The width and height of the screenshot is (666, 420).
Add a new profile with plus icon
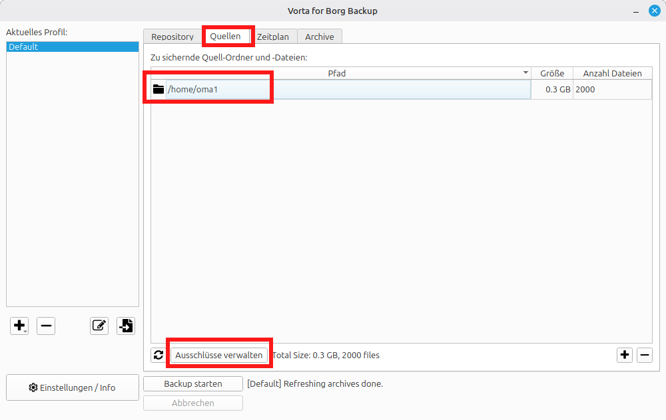pos(19,326)
